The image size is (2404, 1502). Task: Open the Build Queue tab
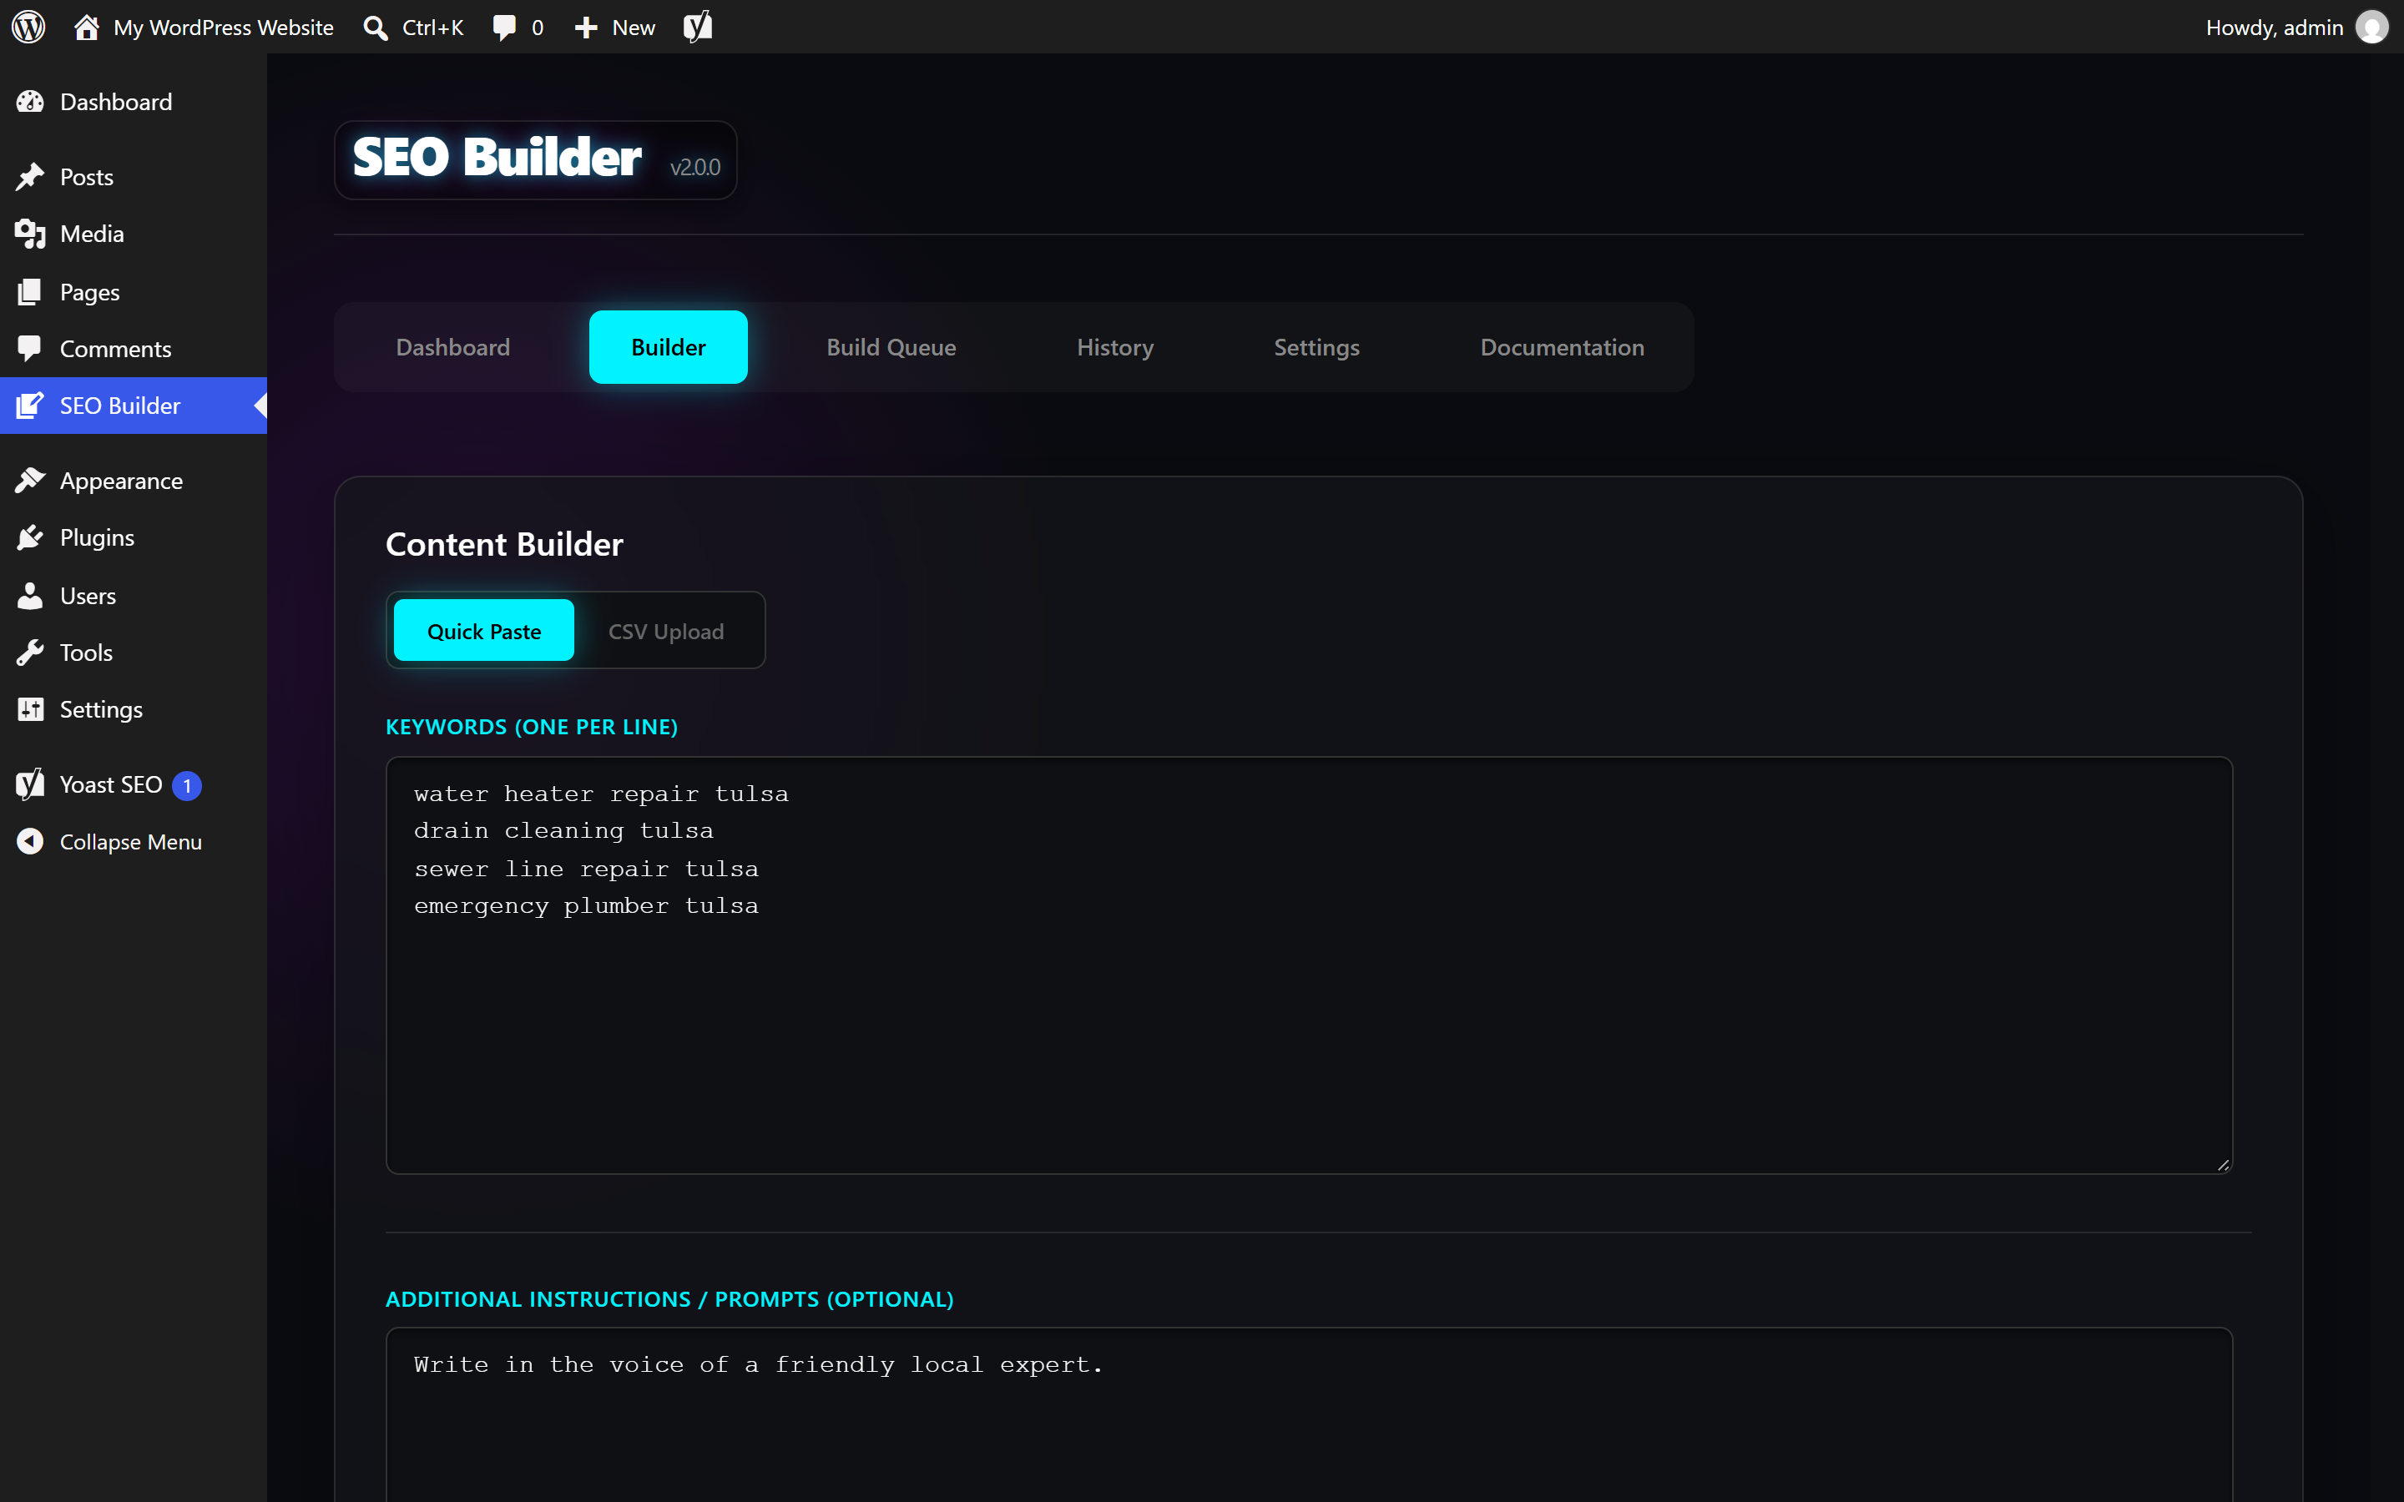coord(891,346)
